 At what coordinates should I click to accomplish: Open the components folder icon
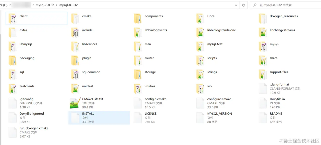[138, 19]
